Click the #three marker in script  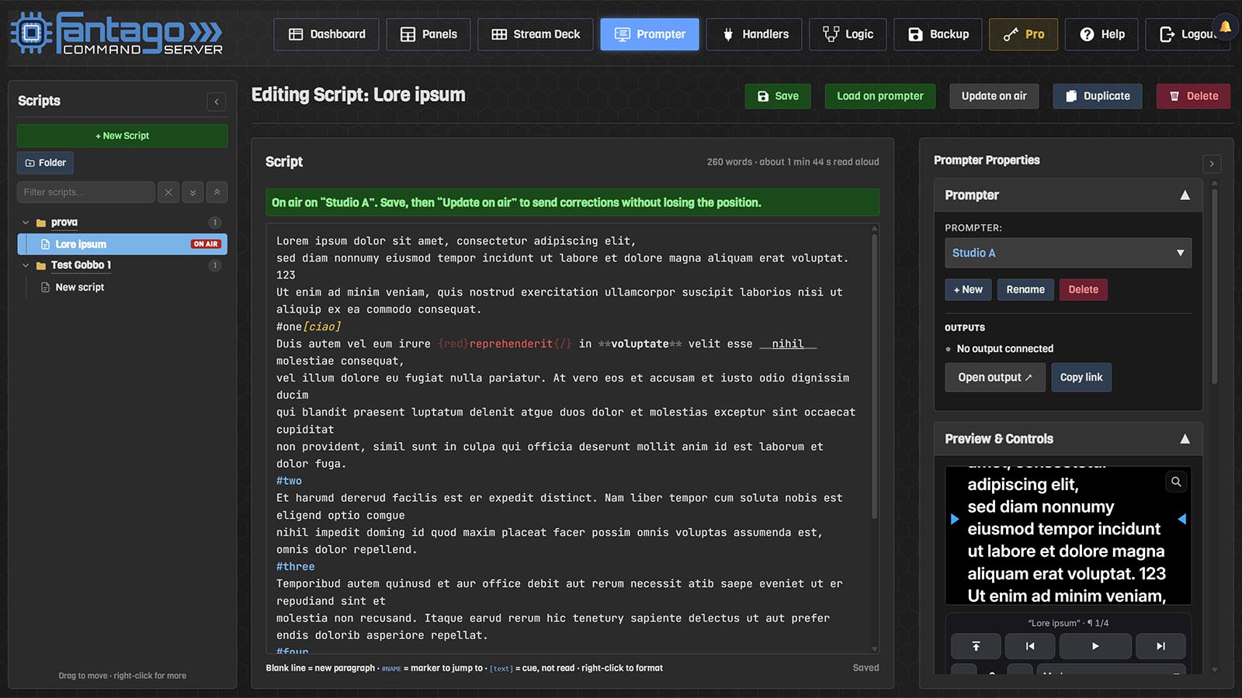point(296,567)
